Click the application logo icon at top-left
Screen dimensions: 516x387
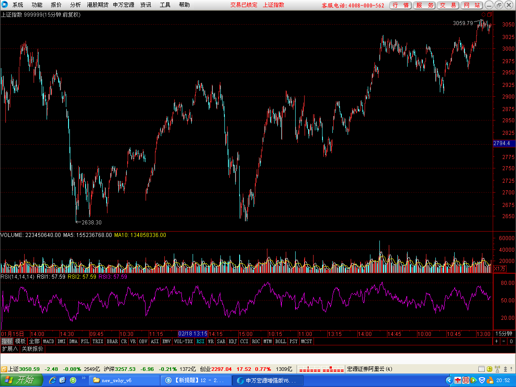click(4, 4)
